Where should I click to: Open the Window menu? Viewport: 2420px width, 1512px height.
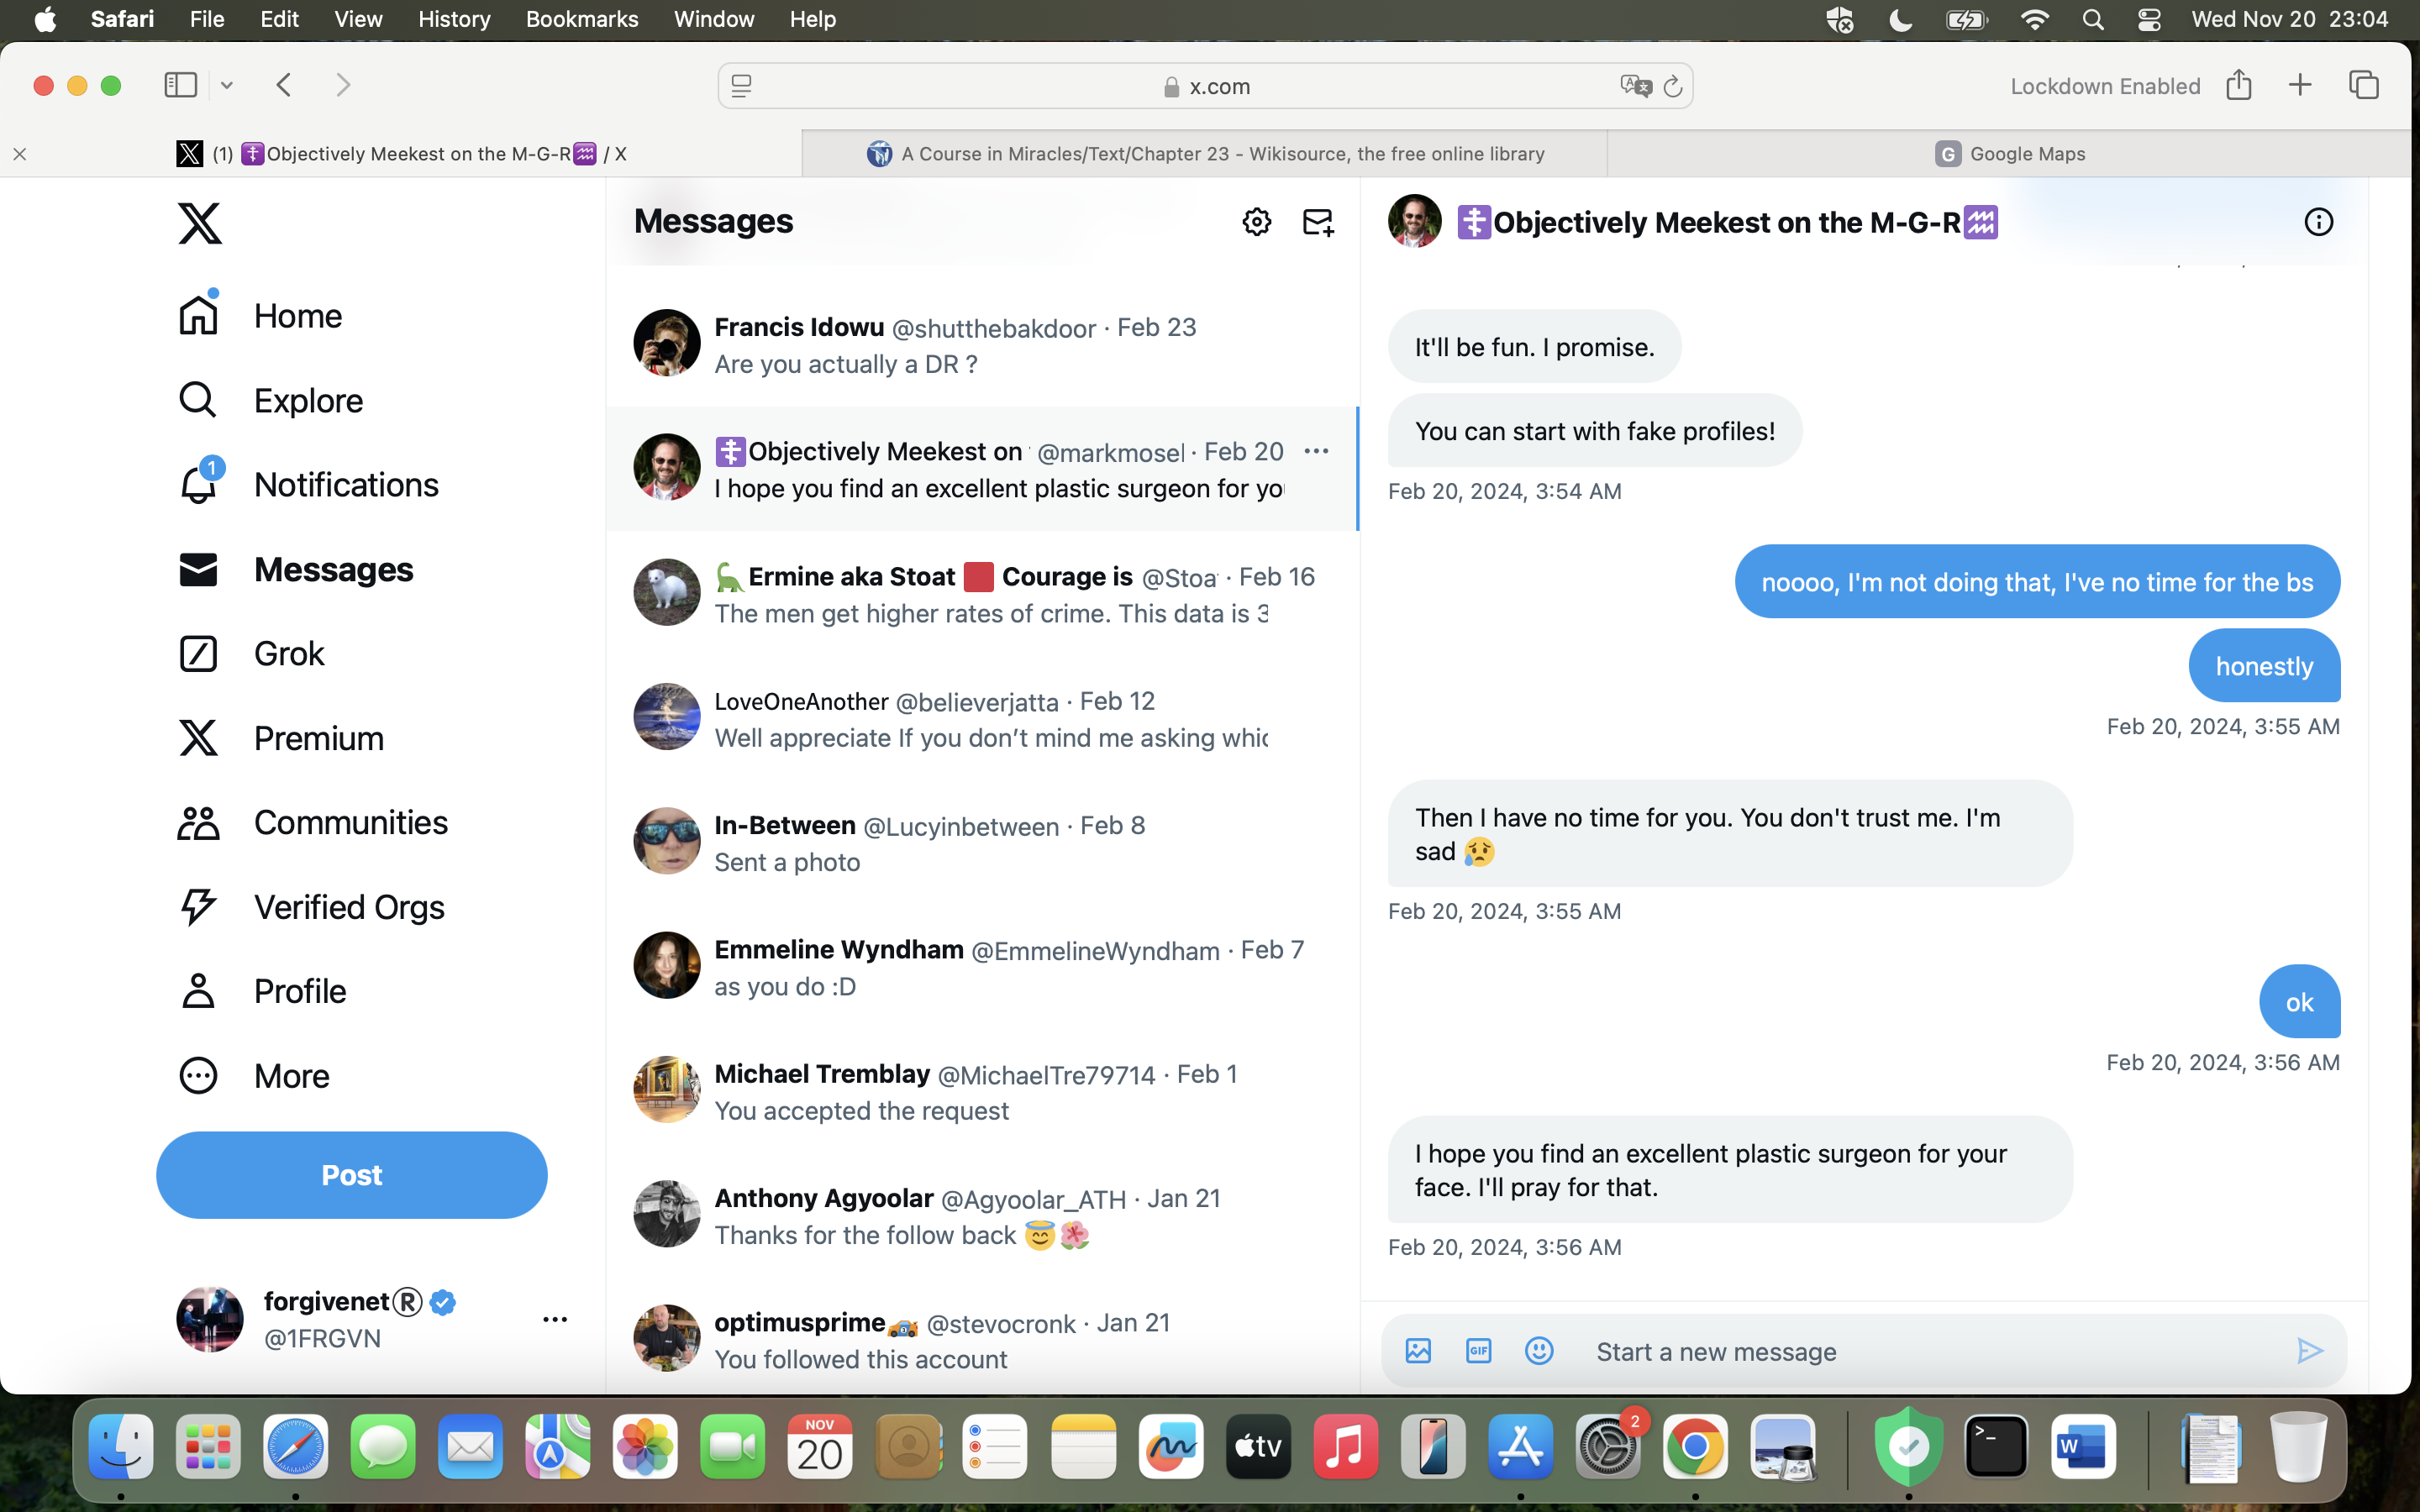[x=714, y=19]
